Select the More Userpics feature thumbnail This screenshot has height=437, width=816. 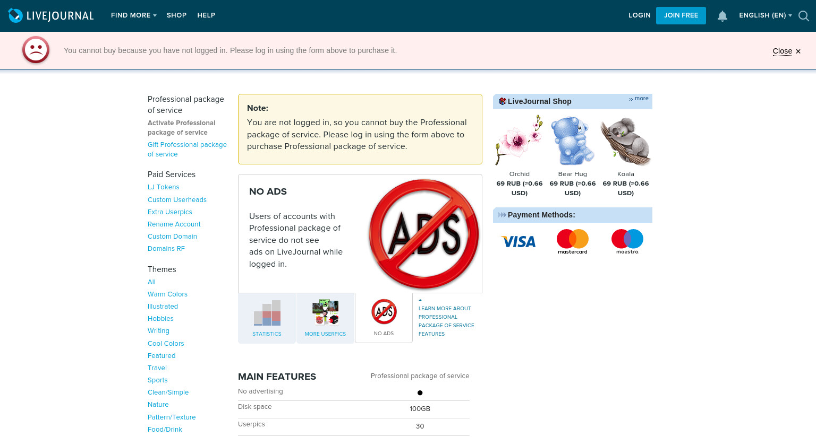325,318
